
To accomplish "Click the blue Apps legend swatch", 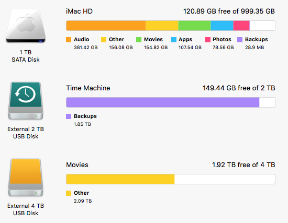I will click(x=174, y=40).
